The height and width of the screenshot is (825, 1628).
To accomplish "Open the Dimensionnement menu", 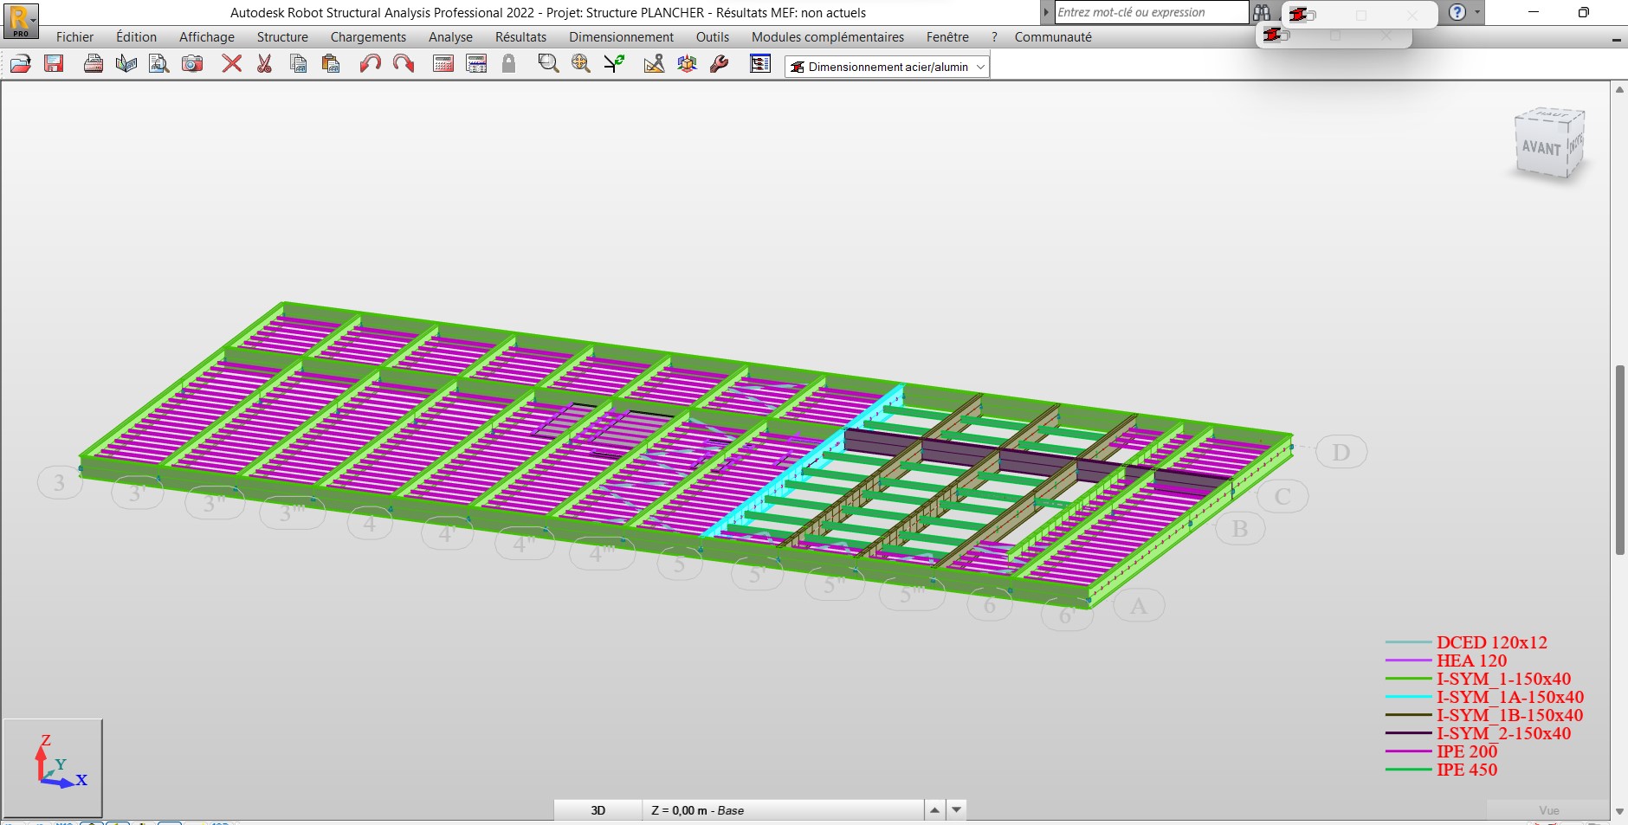I will click(x=621, y=37).
